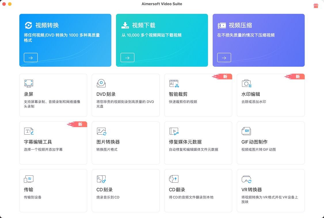The height and width of the screenshot is (218, 324).
Task: Select the 水印编辑 tool title
Action: pos(251,94)
